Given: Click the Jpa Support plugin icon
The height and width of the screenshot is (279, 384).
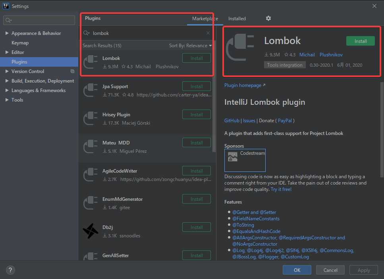Looking at the screenshot, I should tap(90, 90).
